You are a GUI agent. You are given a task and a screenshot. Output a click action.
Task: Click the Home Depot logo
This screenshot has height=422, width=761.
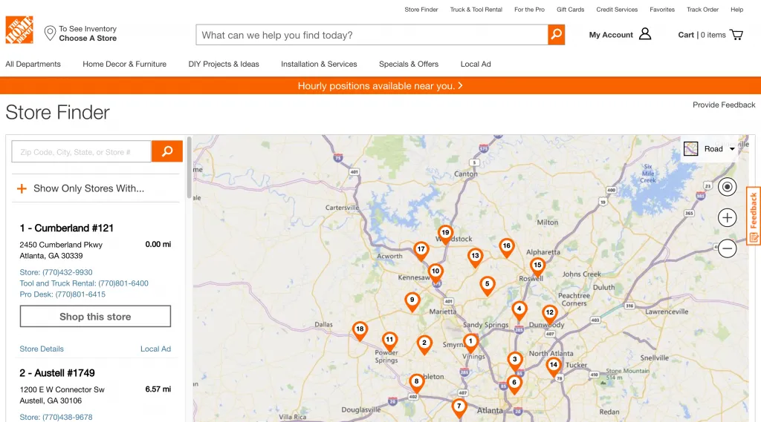coord(19,30)
